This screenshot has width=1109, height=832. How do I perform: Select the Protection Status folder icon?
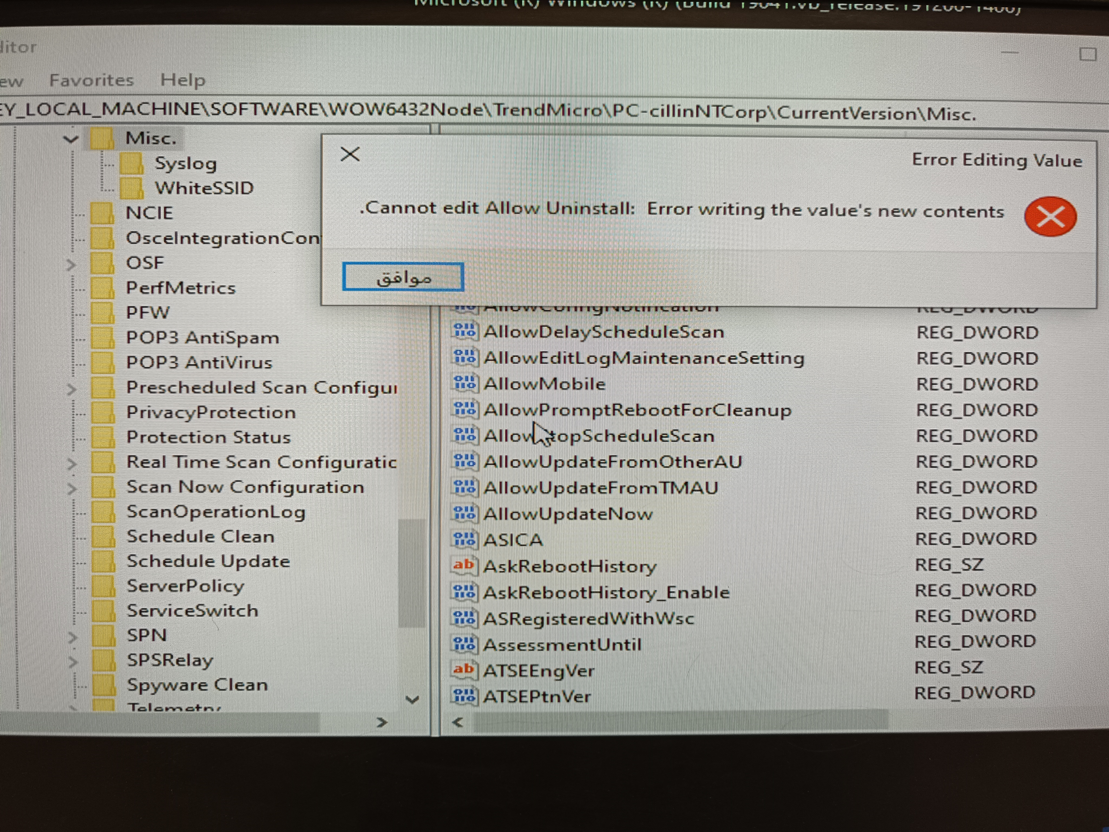point(103,437)
